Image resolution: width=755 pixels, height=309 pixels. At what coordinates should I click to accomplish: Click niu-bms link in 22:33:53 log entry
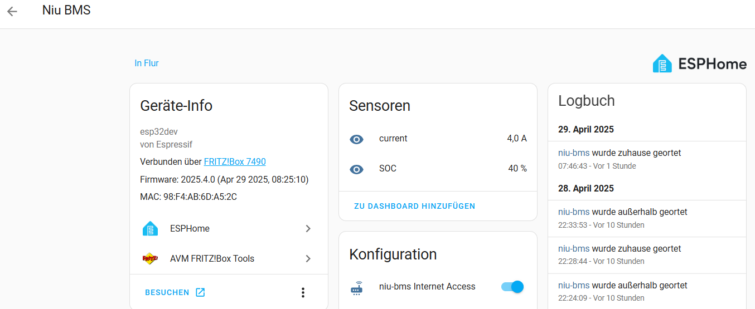point(573,212)
